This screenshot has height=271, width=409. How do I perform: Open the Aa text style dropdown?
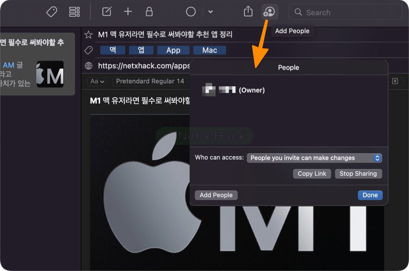97,81
